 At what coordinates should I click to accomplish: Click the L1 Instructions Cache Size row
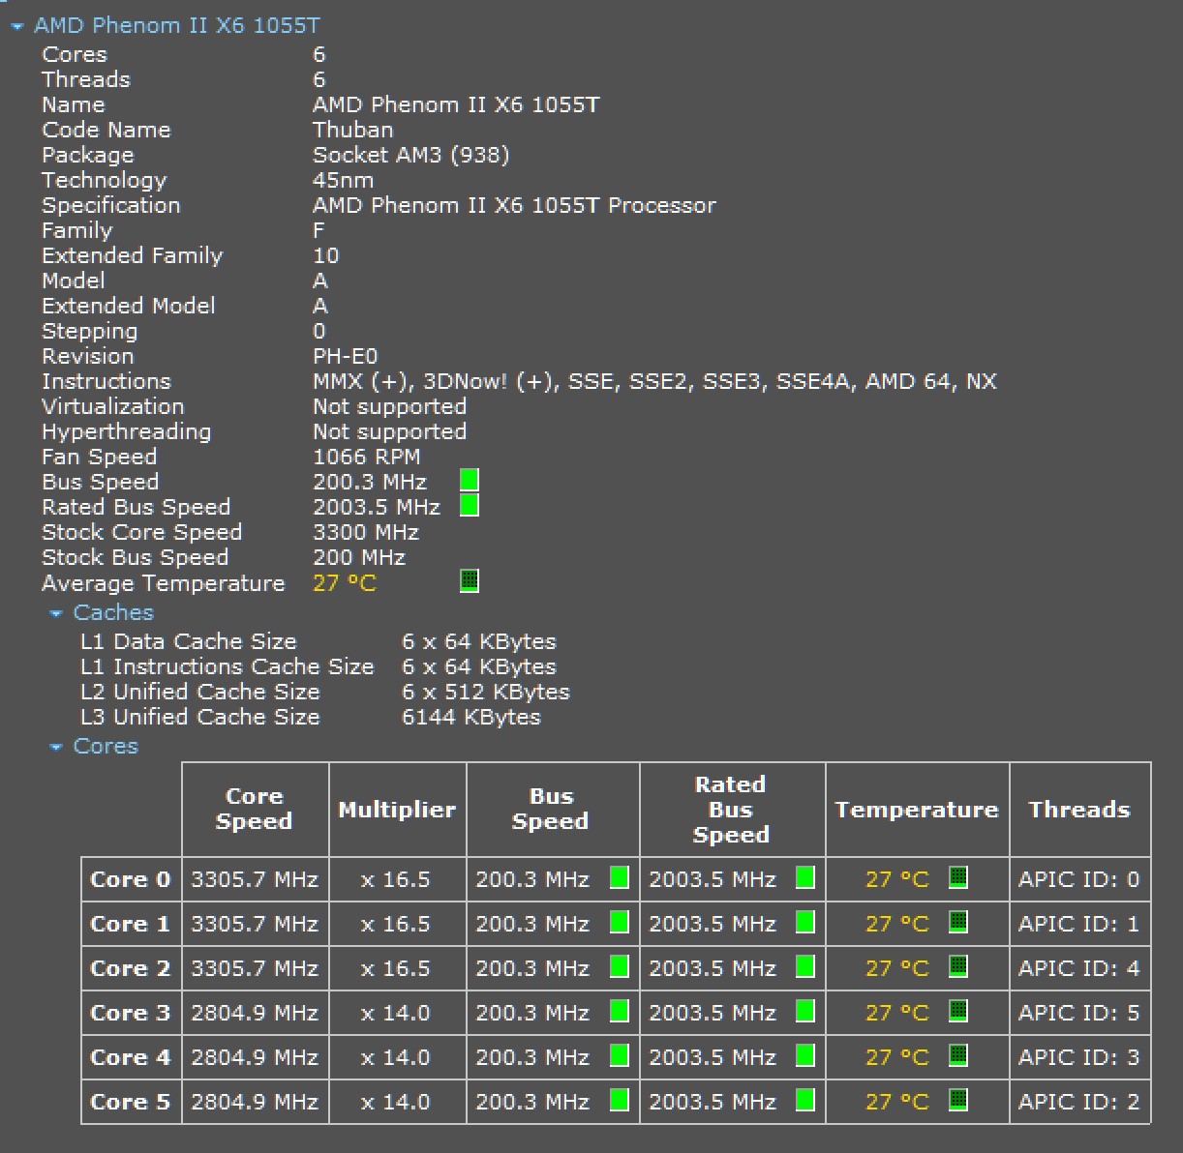[318, 666]
